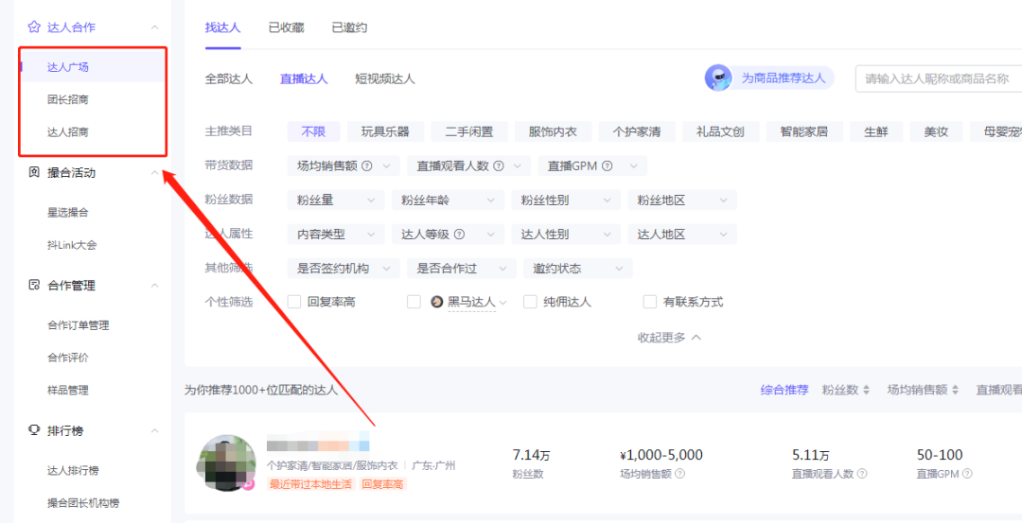
Task: Select the 短视频达人 tab
Action: coord(384,78)
